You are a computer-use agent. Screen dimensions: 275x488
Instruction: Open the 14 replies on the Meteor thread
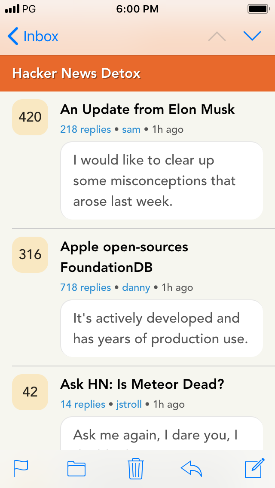click(82, 404)
